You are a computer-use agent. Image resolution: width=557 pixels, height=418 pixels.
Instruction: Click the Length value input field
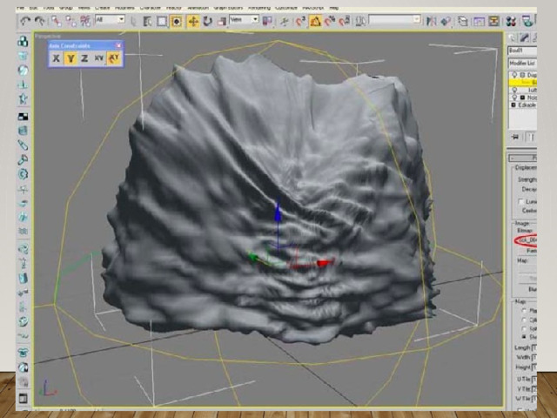point(533,348)
